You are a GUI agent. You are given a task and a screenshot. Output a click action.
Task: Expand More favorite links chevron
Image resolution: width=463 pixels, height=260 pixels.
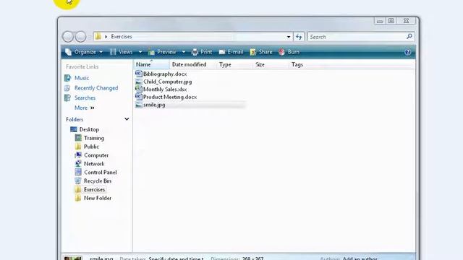[x=92, y=108]
